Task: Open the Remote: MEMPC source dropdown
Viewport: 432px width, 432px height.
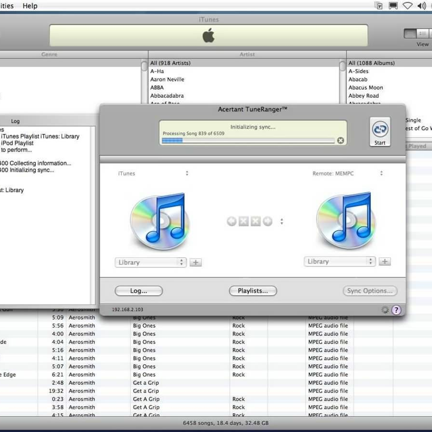Action: [x=347, y=173]
